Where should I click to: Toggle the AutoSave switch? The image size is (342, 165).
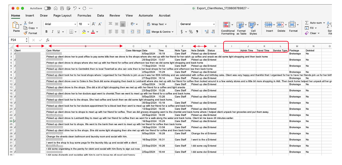coord(47,8)
